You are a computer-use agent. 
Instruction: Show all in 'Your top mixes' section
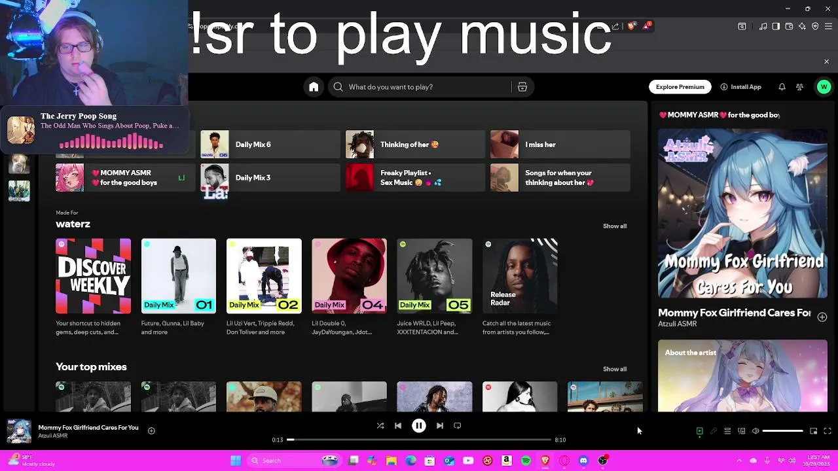[x=615, y=369]
